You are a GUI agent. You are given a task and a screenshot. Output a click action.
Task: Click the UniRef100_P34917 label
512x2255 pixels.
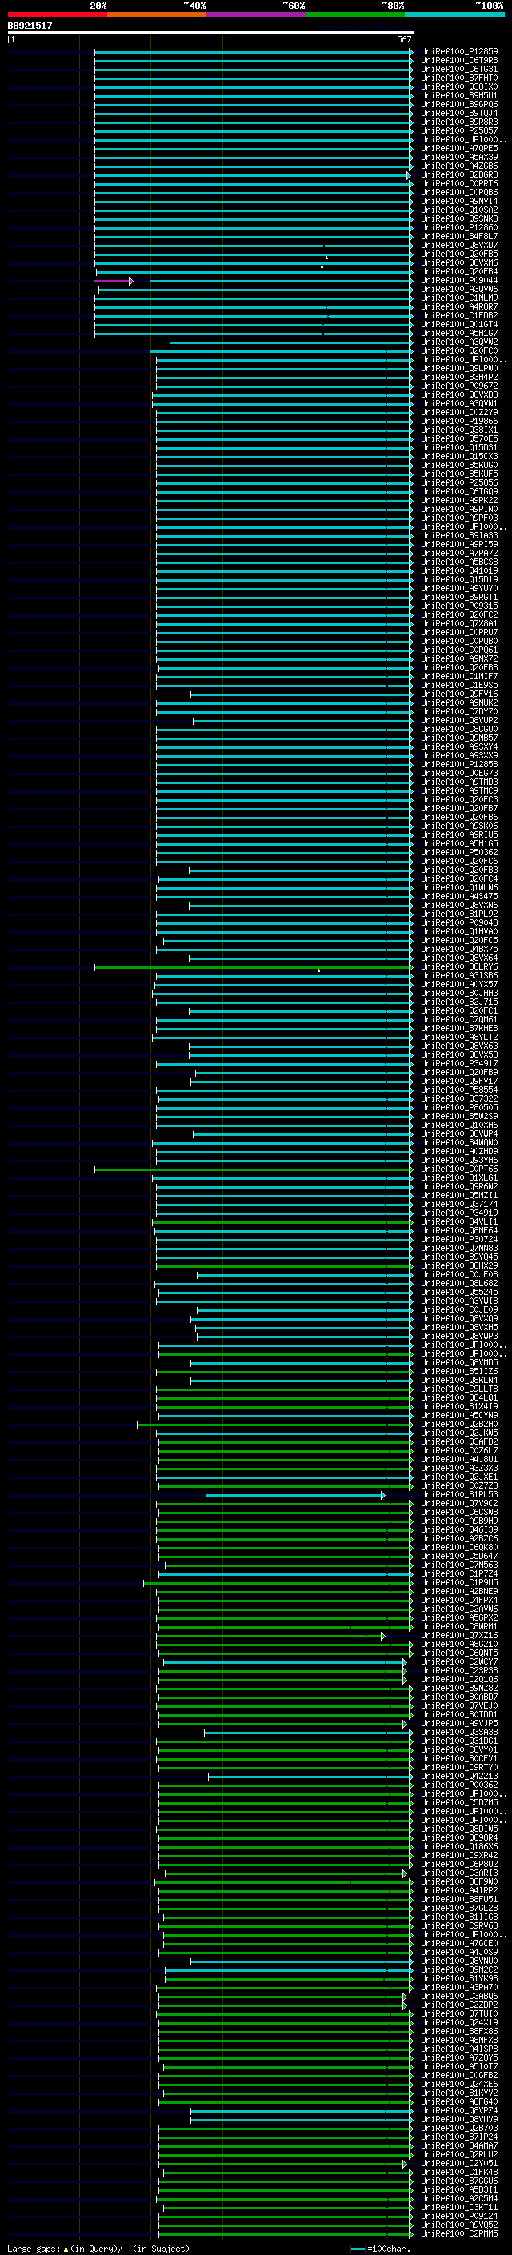coord(458,1064)
